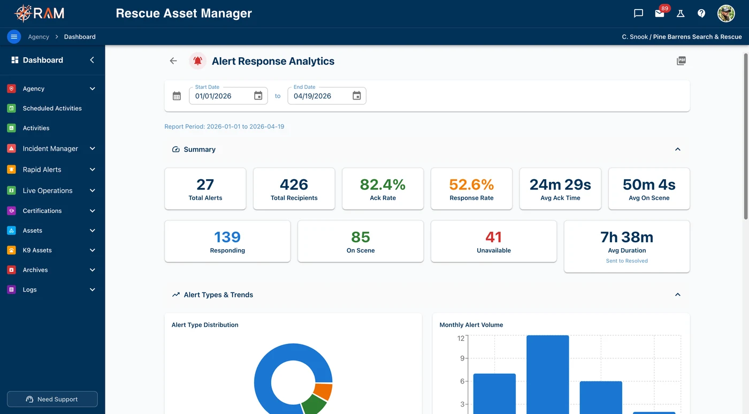The width and height of the screenshot is (749, 414).
Task: Open the chat messages icon
Action: coord(638,13)
